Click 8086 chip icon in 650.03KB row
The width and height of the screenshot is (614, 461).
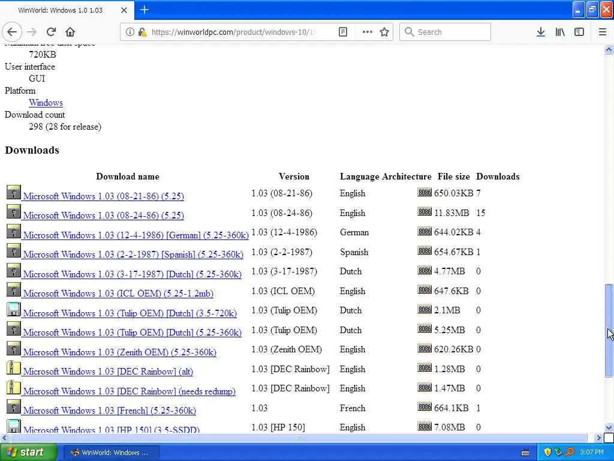(x=425, y=193)
